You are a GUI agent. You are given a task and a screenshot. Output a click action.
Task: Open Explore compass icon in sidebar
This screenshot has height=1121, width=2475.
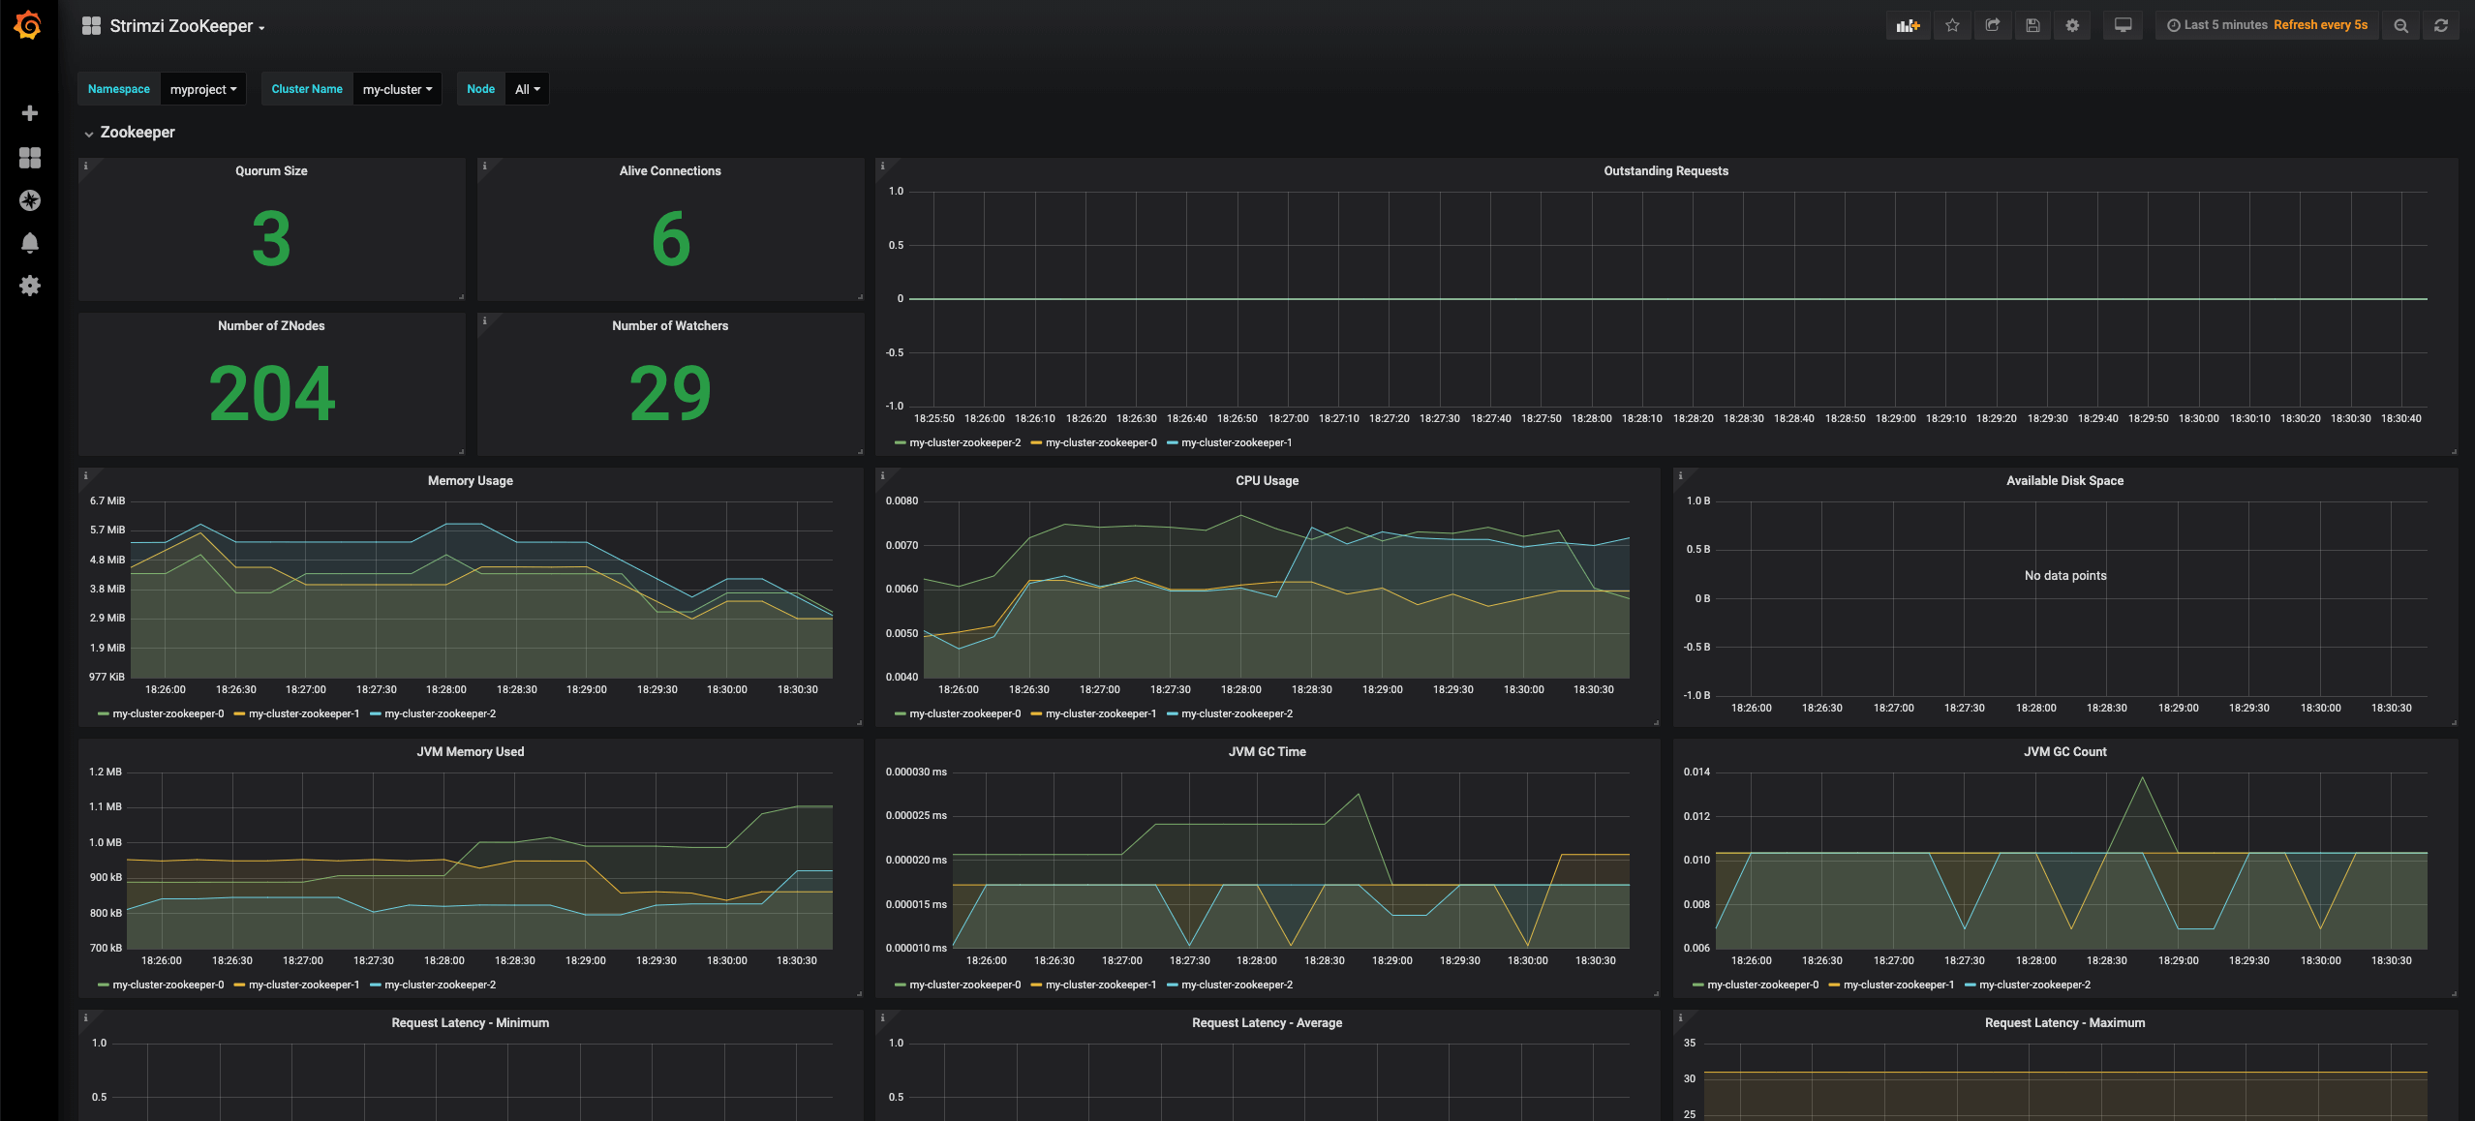[x=30, y=200]
